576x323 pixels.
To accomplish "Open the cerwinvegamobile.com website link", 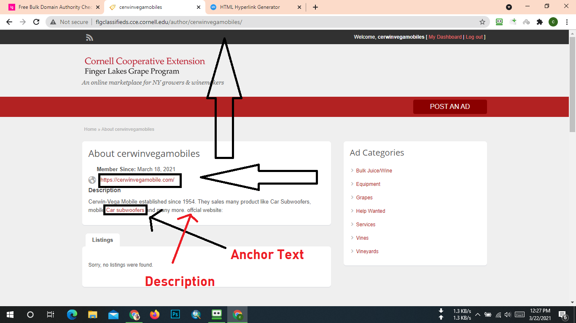I will tap(137, 180).
